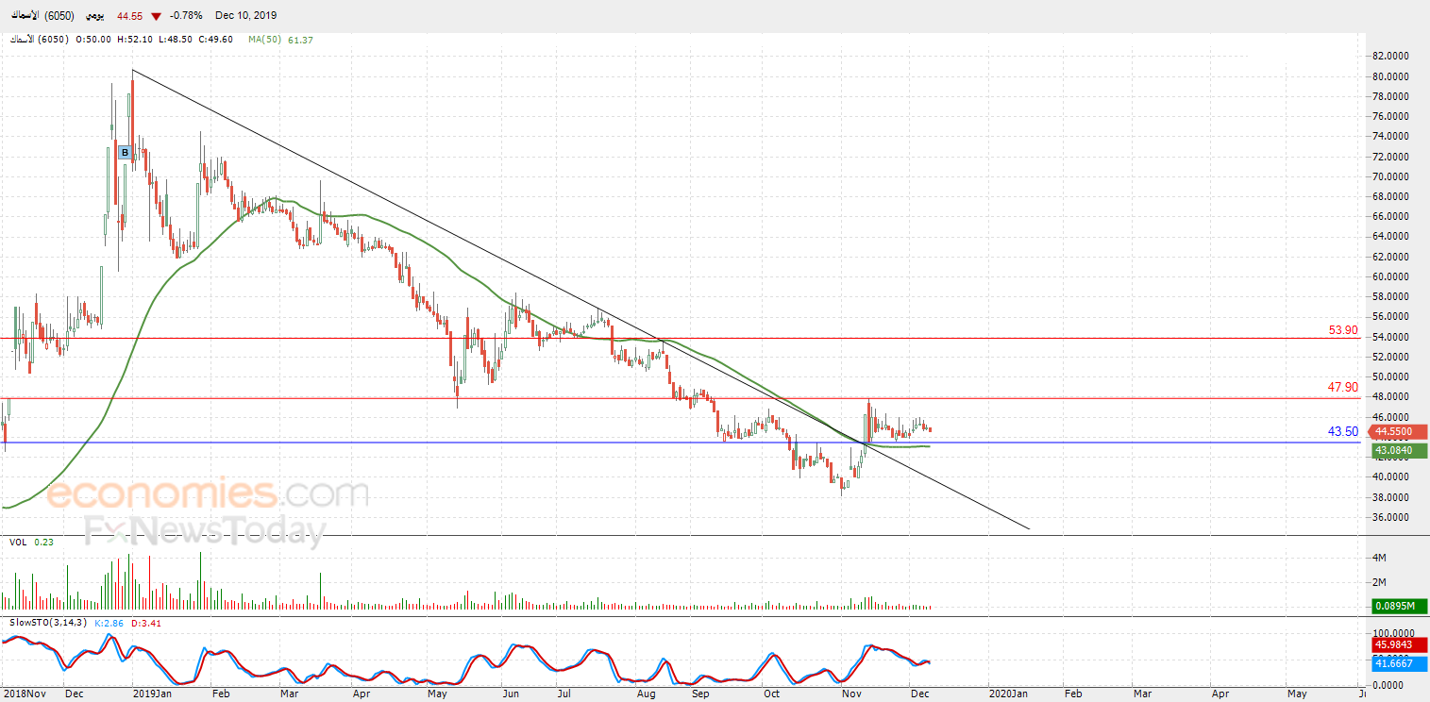The height and width of the screenshot is (702, 1430).
Task: Click the blue B marker on the chart
Action: point(124,151)
